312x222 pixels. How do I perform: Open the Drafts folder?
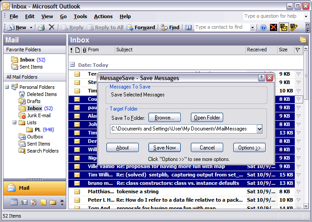(x=30, y=101)
